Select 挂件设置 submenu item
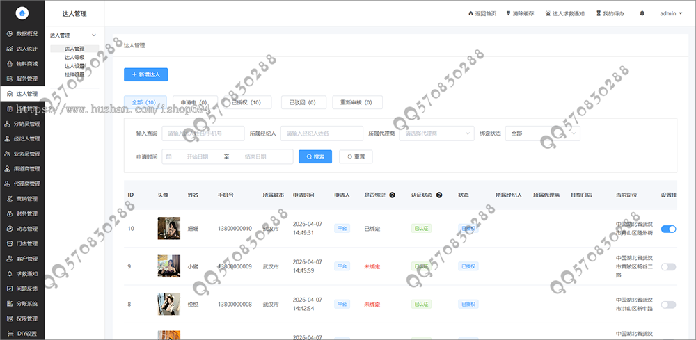This screenshot has height=340, width=696. pos(74,74)
